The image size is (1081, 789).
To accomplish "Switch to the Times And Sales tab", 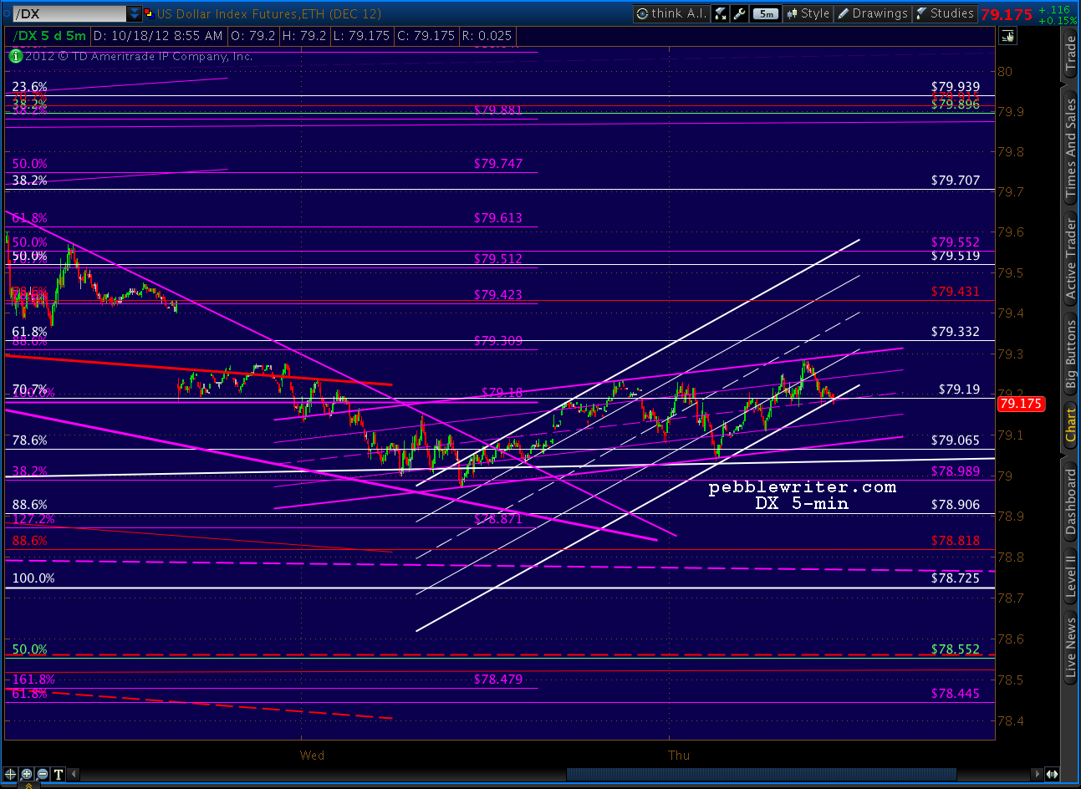I will [1071, 148].
